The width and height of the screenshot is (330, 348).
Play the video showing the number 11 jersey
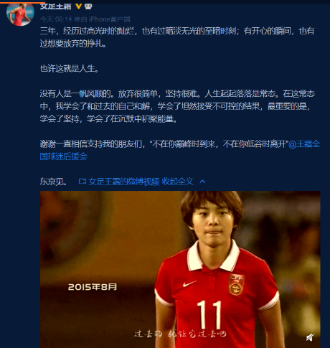click(180, 269)
